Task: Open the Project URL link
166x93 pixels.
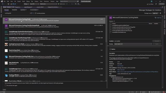Action: 121,70
